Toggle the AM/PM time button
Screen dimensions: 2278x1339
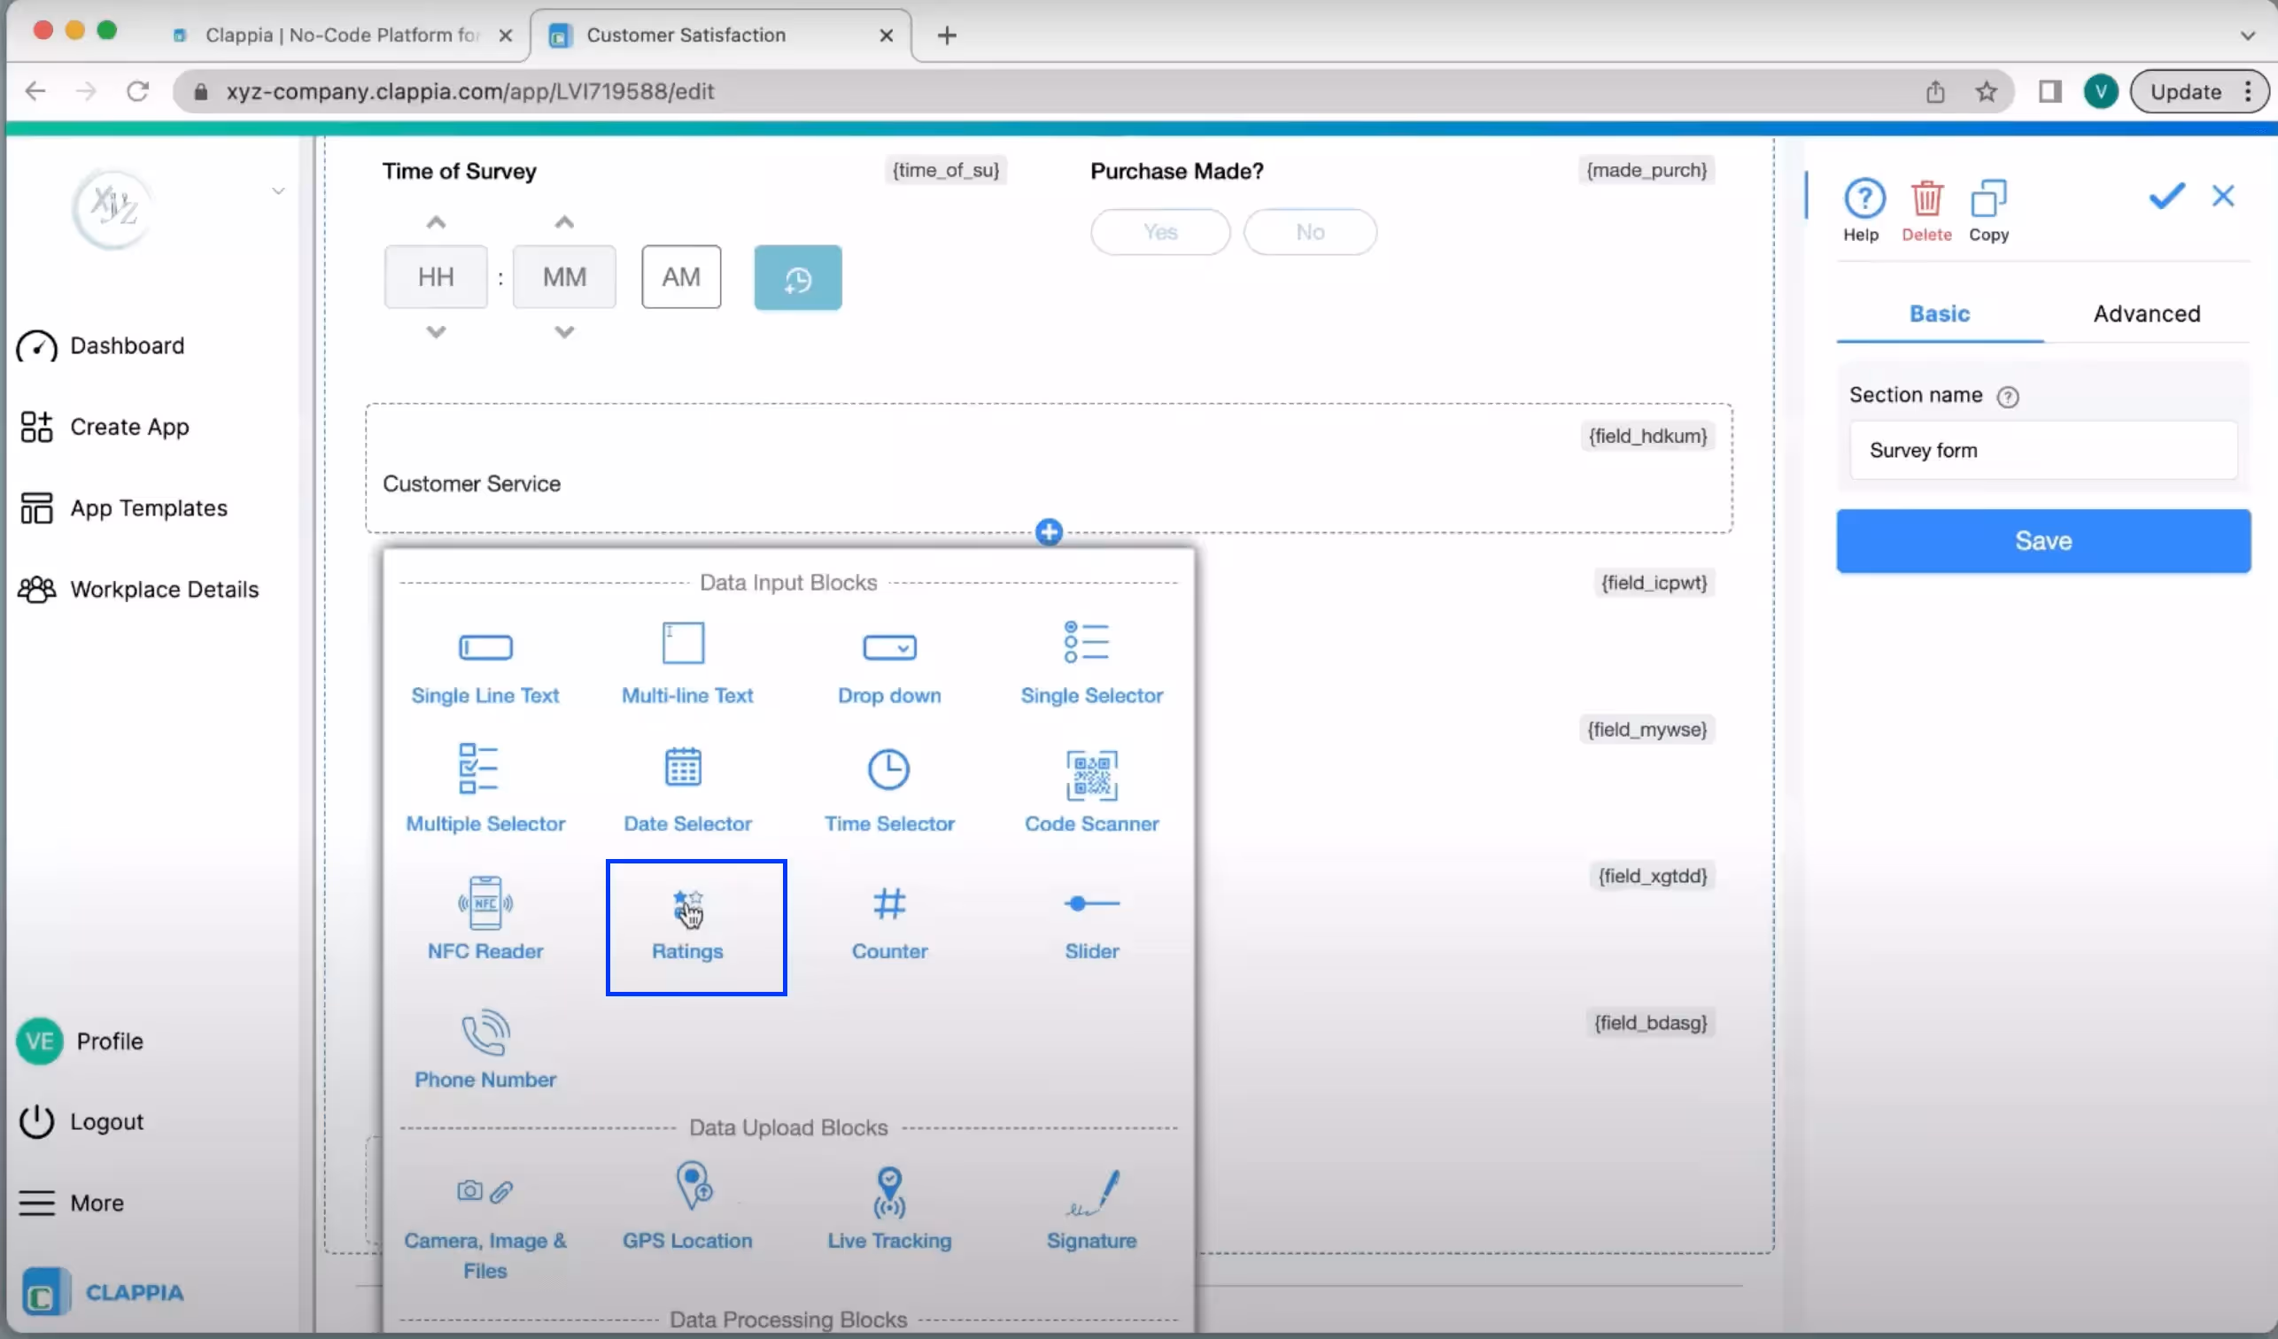[x=681, y=276]
